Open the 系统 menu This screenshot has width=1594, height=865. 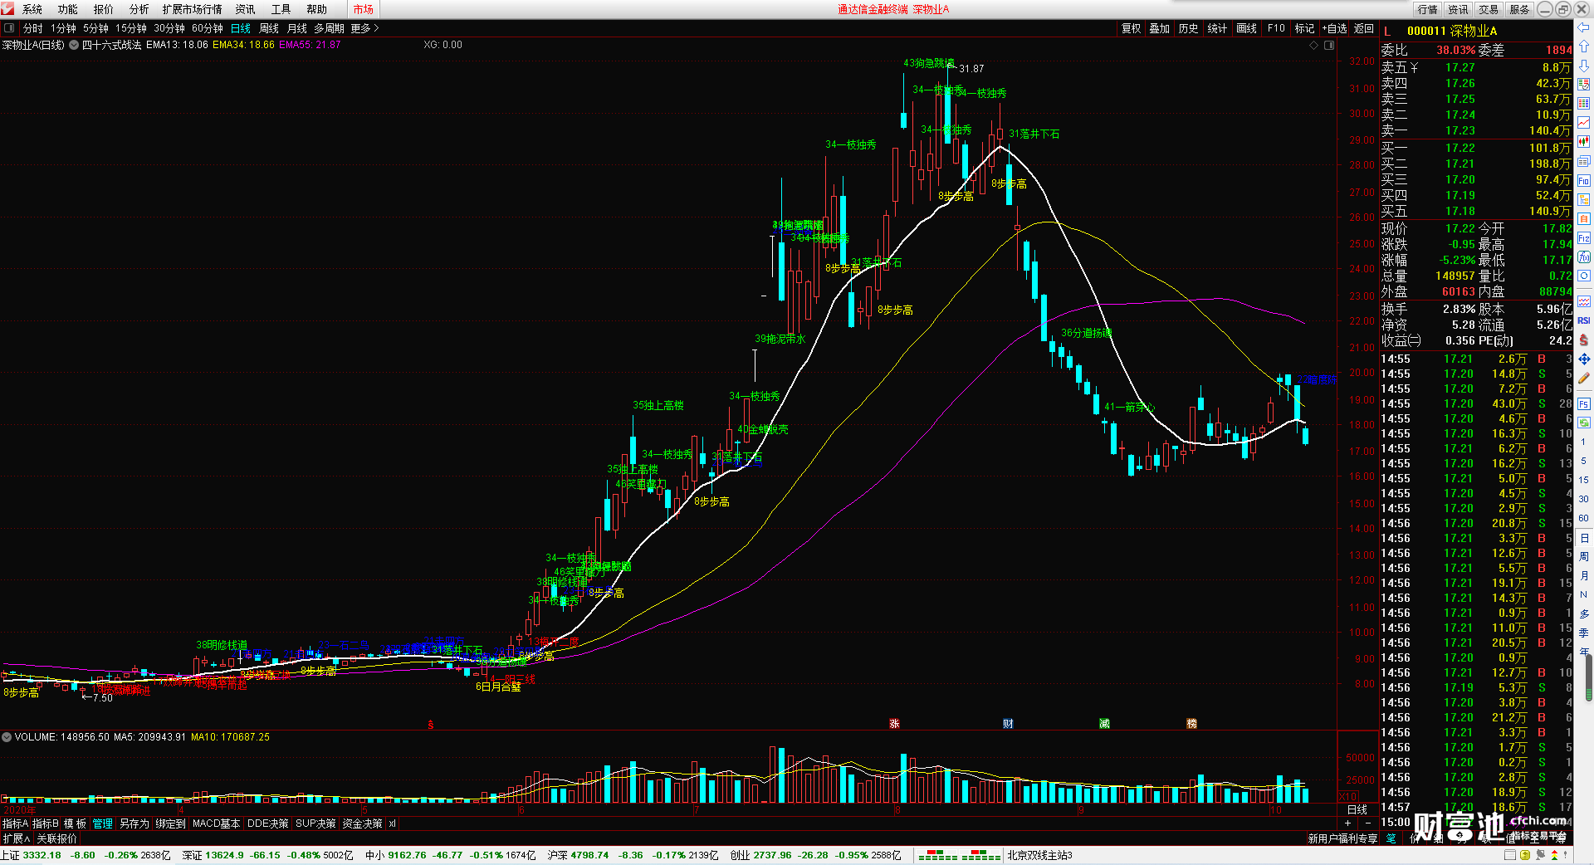[x=32, y=9]
